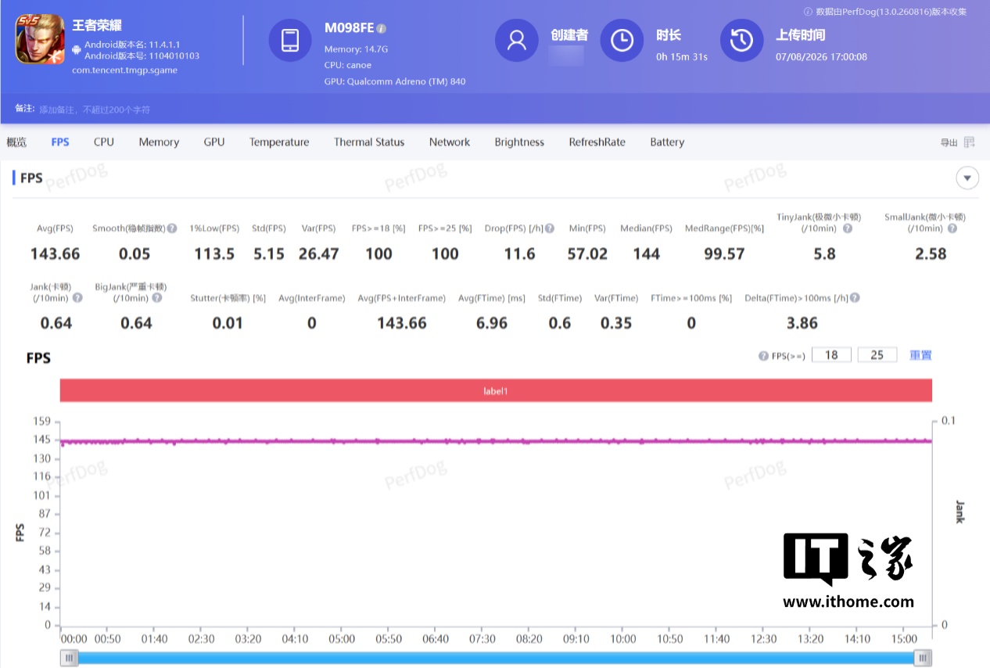Switch to the CPU tab

(104, 142)
